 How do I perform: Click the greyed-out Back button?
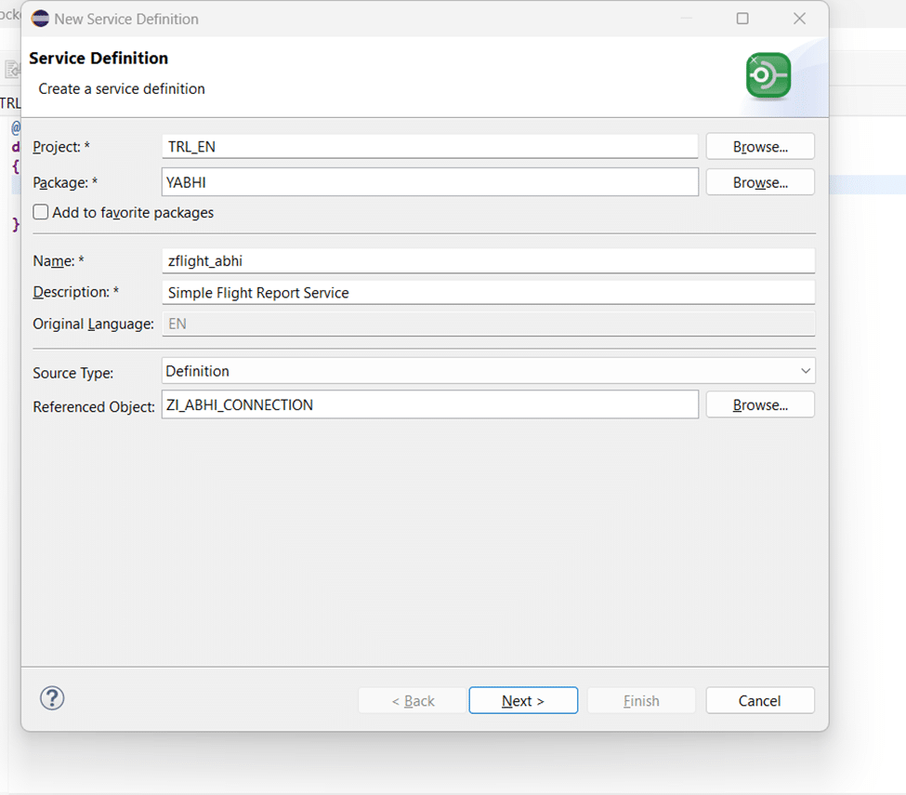(413, 700)
